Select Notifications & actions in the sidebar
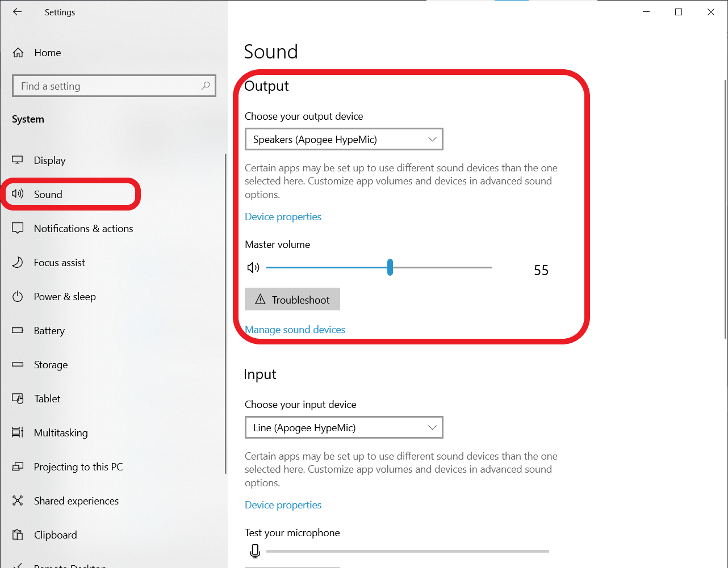The height and width of the screenshot is (568, 728). (82, 228)
